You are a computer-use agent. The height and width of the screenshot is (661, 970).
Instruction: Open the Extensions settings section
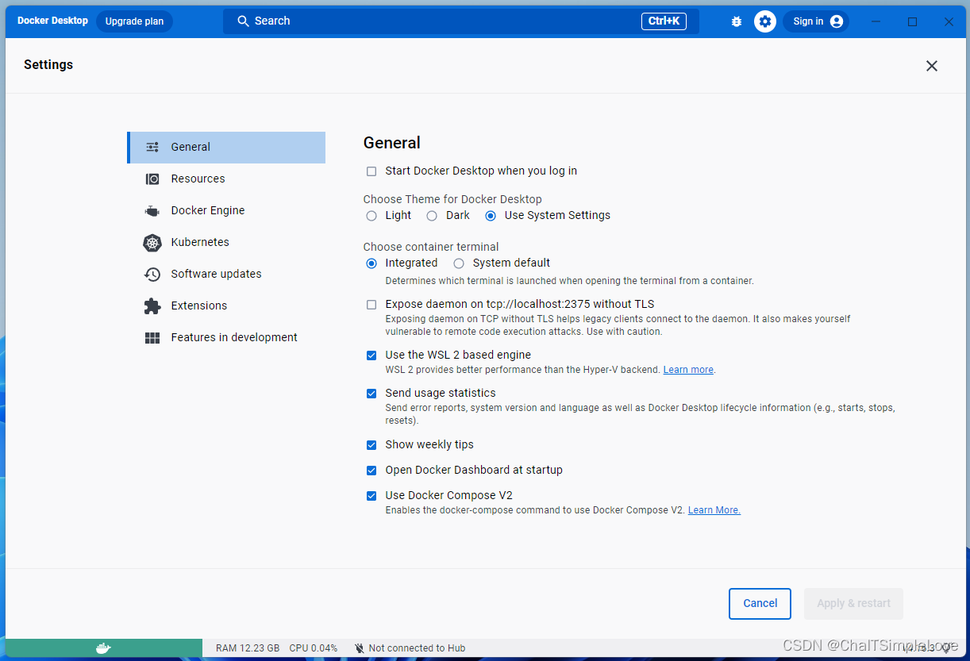(x=226, y=306)
